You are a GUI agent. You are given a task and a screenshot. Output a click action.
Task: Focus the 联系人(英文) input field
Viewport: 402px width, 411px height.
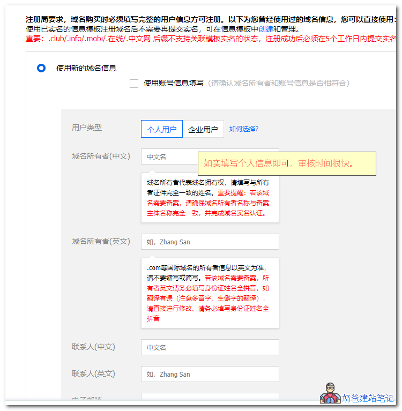210,374
